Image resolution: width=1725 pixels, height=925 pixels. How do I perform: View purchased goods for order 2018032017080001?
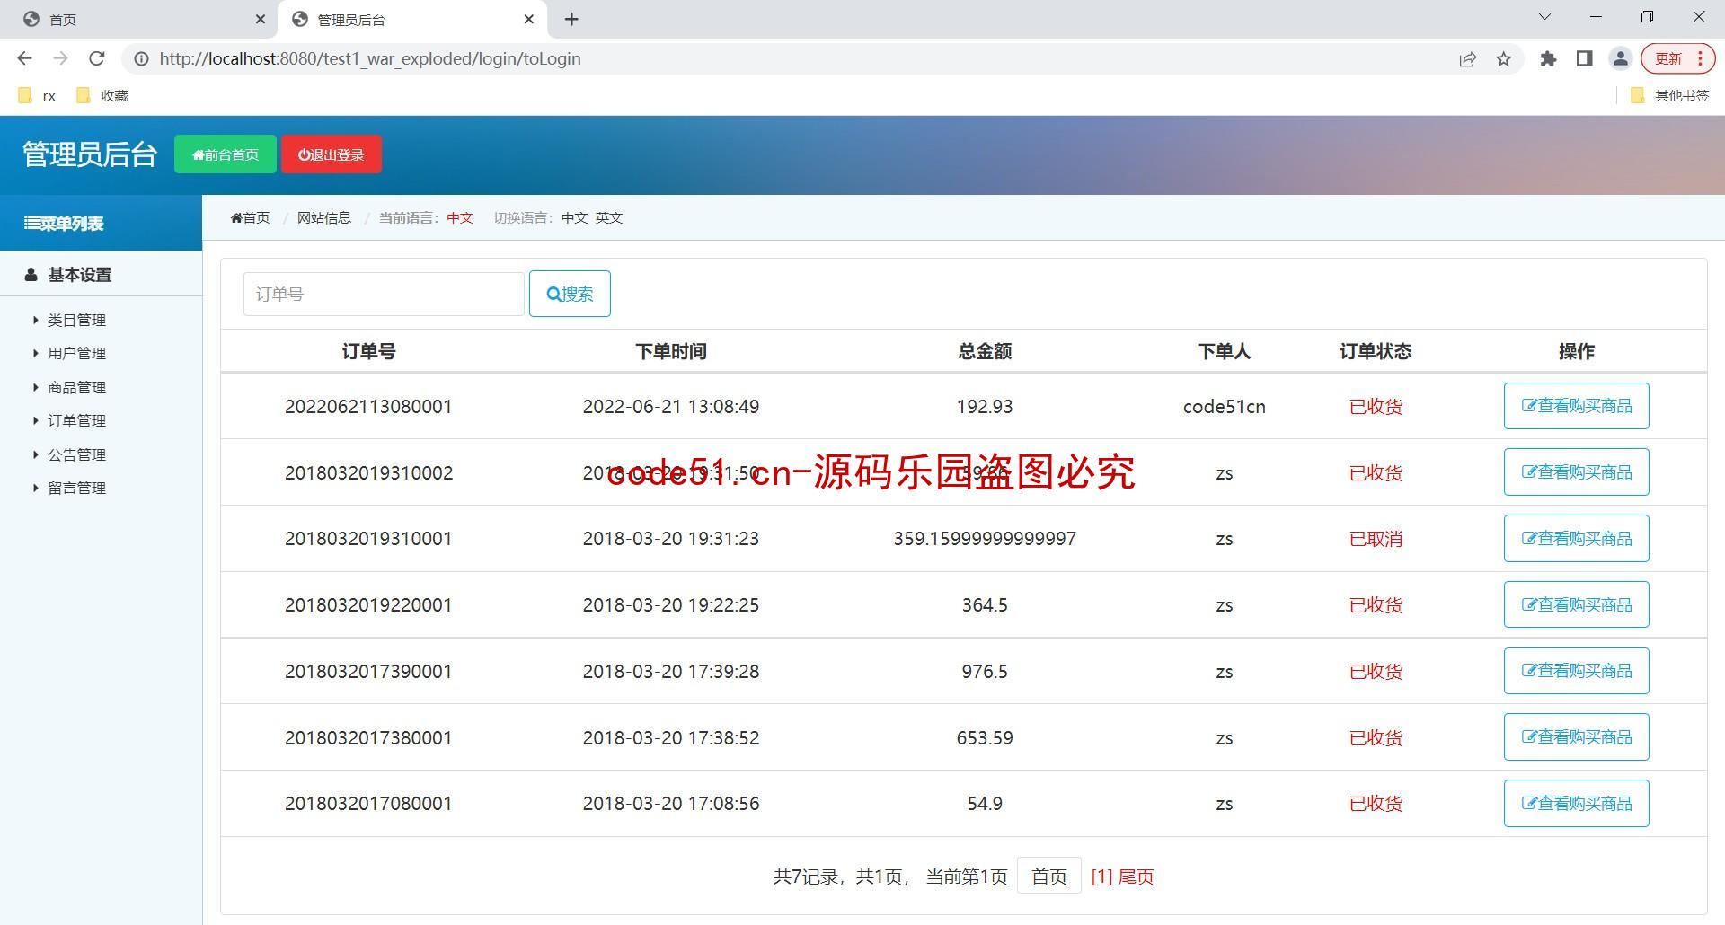coord(1576,804)
